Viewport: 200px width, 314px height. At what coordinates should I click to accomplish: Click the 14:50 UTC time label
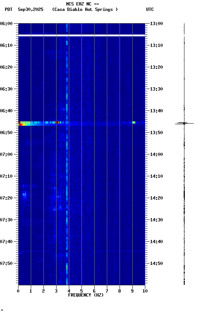(157, 263)
